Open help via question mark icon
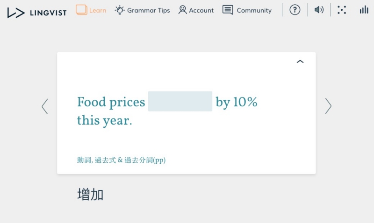 (x=295, y=10)
